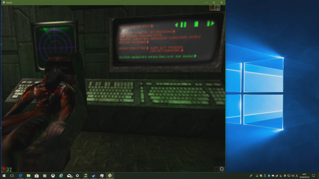Click the green text line on the terminal
Viewport: 319px width, 179px height.
(x=158, y=57)
